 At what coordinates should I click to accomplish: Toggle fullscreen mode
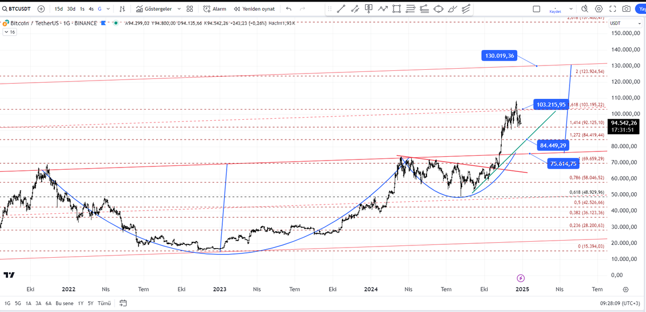(613, 9)
